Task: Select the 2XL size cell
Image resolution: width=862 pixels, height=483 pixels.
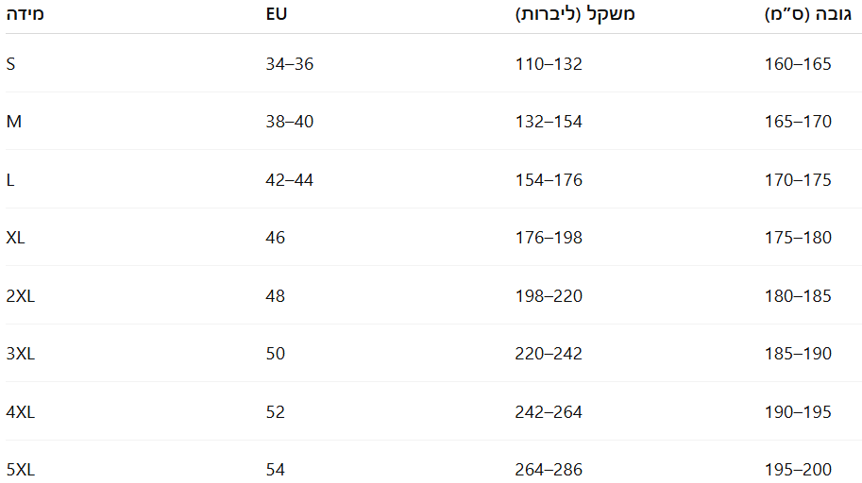Action: (20, 296)
